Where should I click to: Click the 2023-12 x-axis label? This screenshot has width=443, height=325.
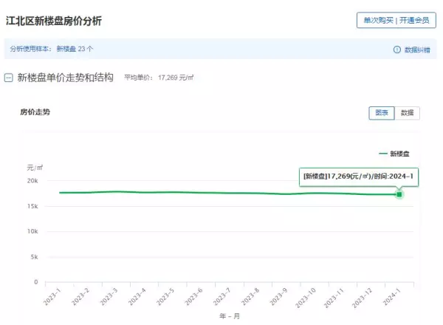[362, 298]
